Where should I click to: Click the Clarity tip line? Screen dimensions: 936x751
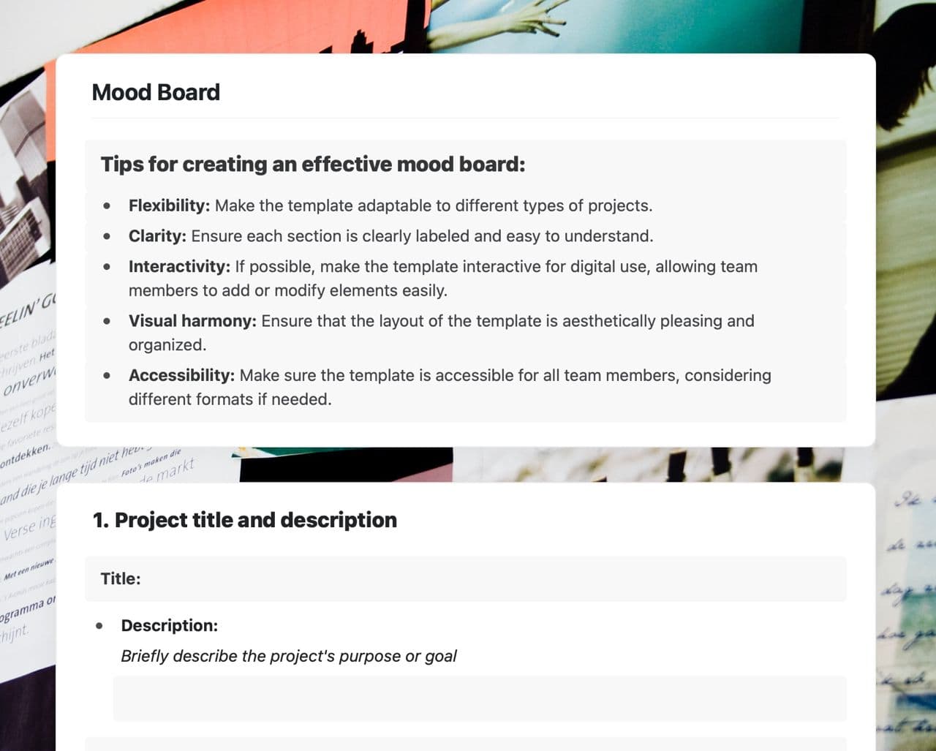pos(390,236)
